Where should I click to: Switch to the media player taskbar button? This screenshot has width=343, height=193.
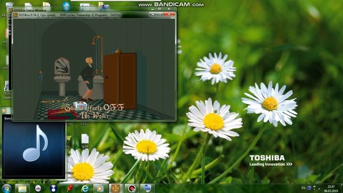pos(100,188)
